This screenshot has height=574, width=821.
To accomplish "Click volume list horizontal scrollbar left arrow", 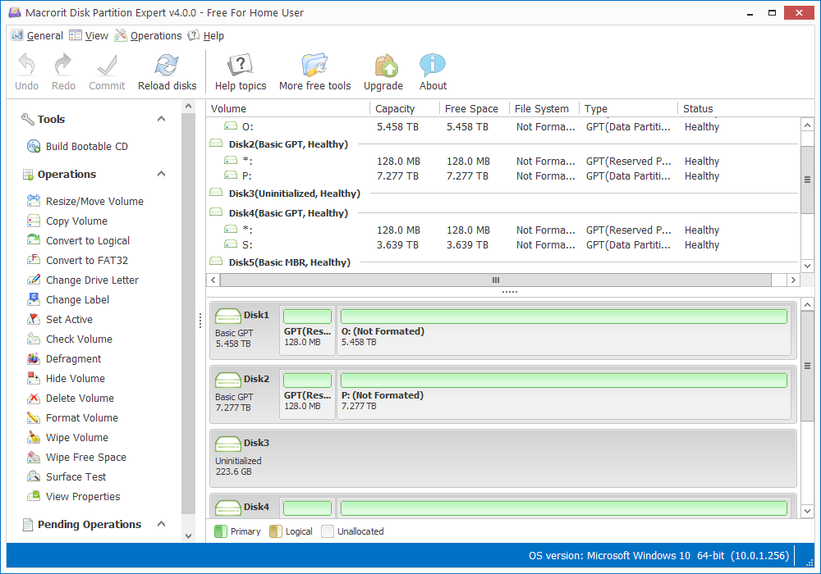I will click(x=213, y=280).
